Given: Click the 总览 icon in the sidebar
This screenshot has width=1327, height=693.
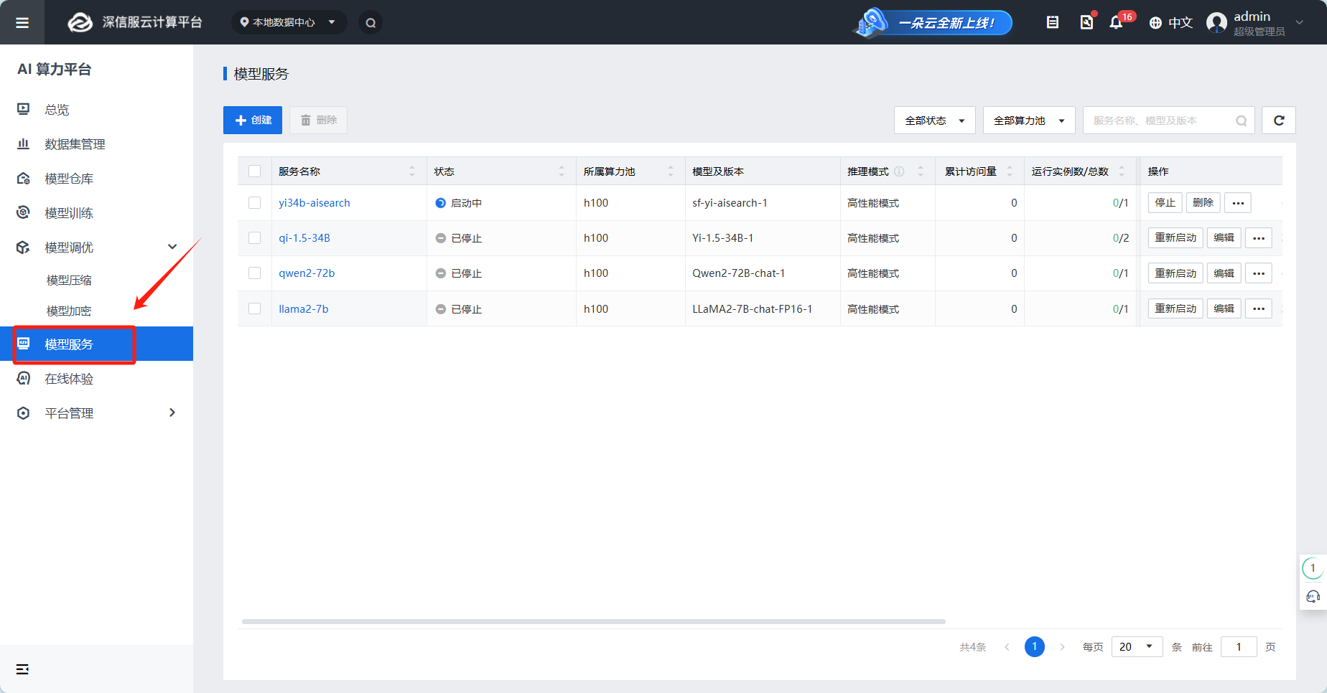Looking at the screenshot, I should [x=24, y=109].
